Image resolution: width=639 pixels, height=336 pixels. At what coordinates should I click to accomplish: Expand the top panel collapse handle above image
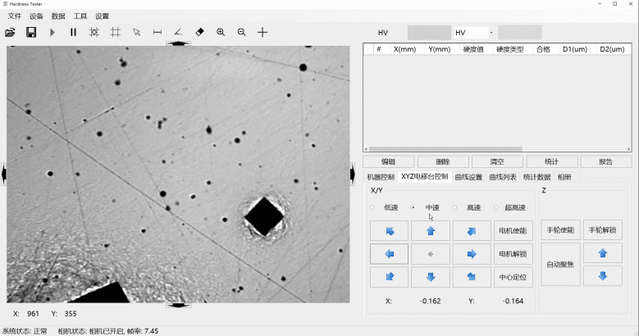[x=179, y=43]
